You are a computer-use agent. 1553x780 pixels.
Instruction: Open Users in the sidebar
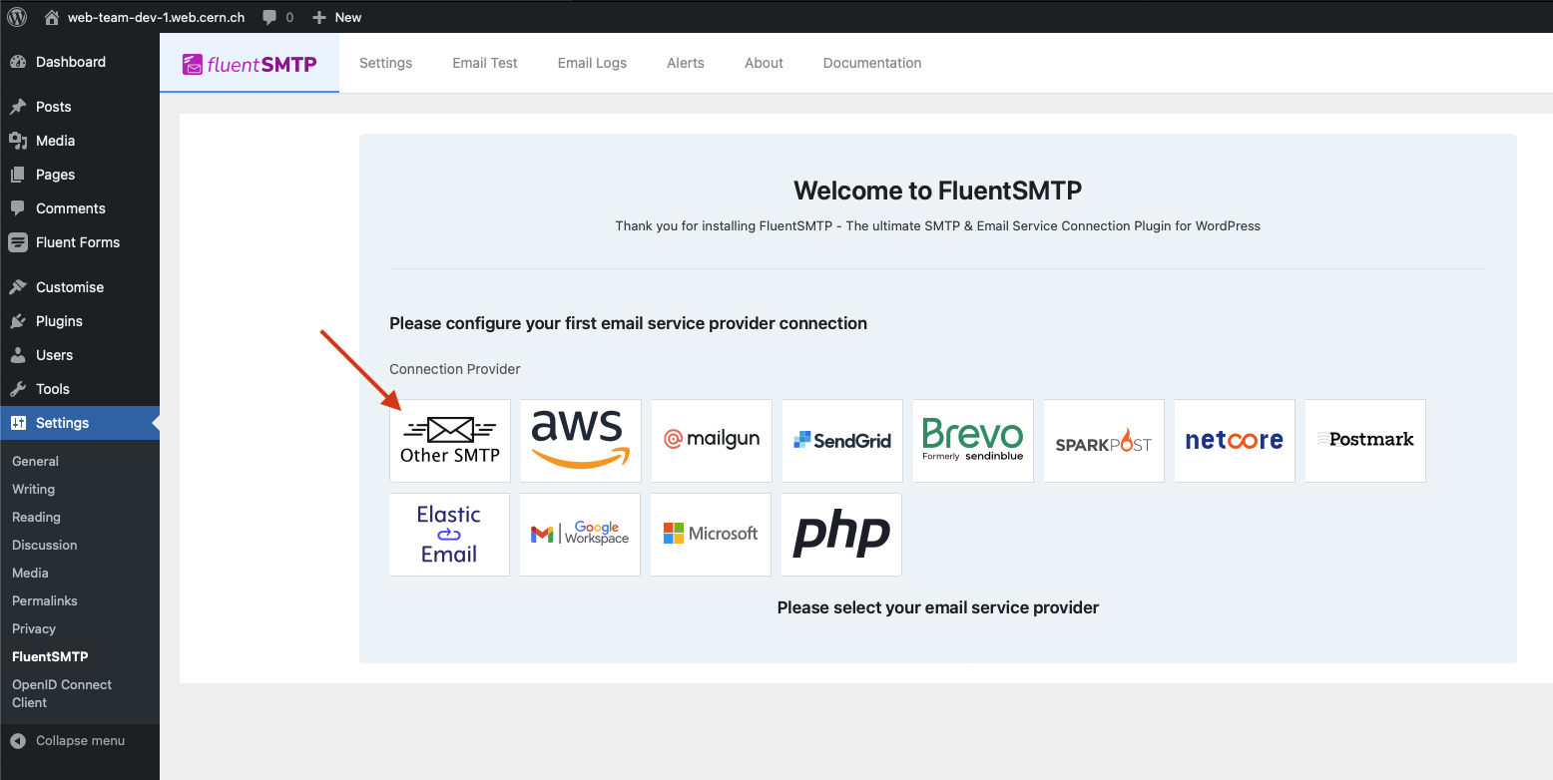pos(80,355)
